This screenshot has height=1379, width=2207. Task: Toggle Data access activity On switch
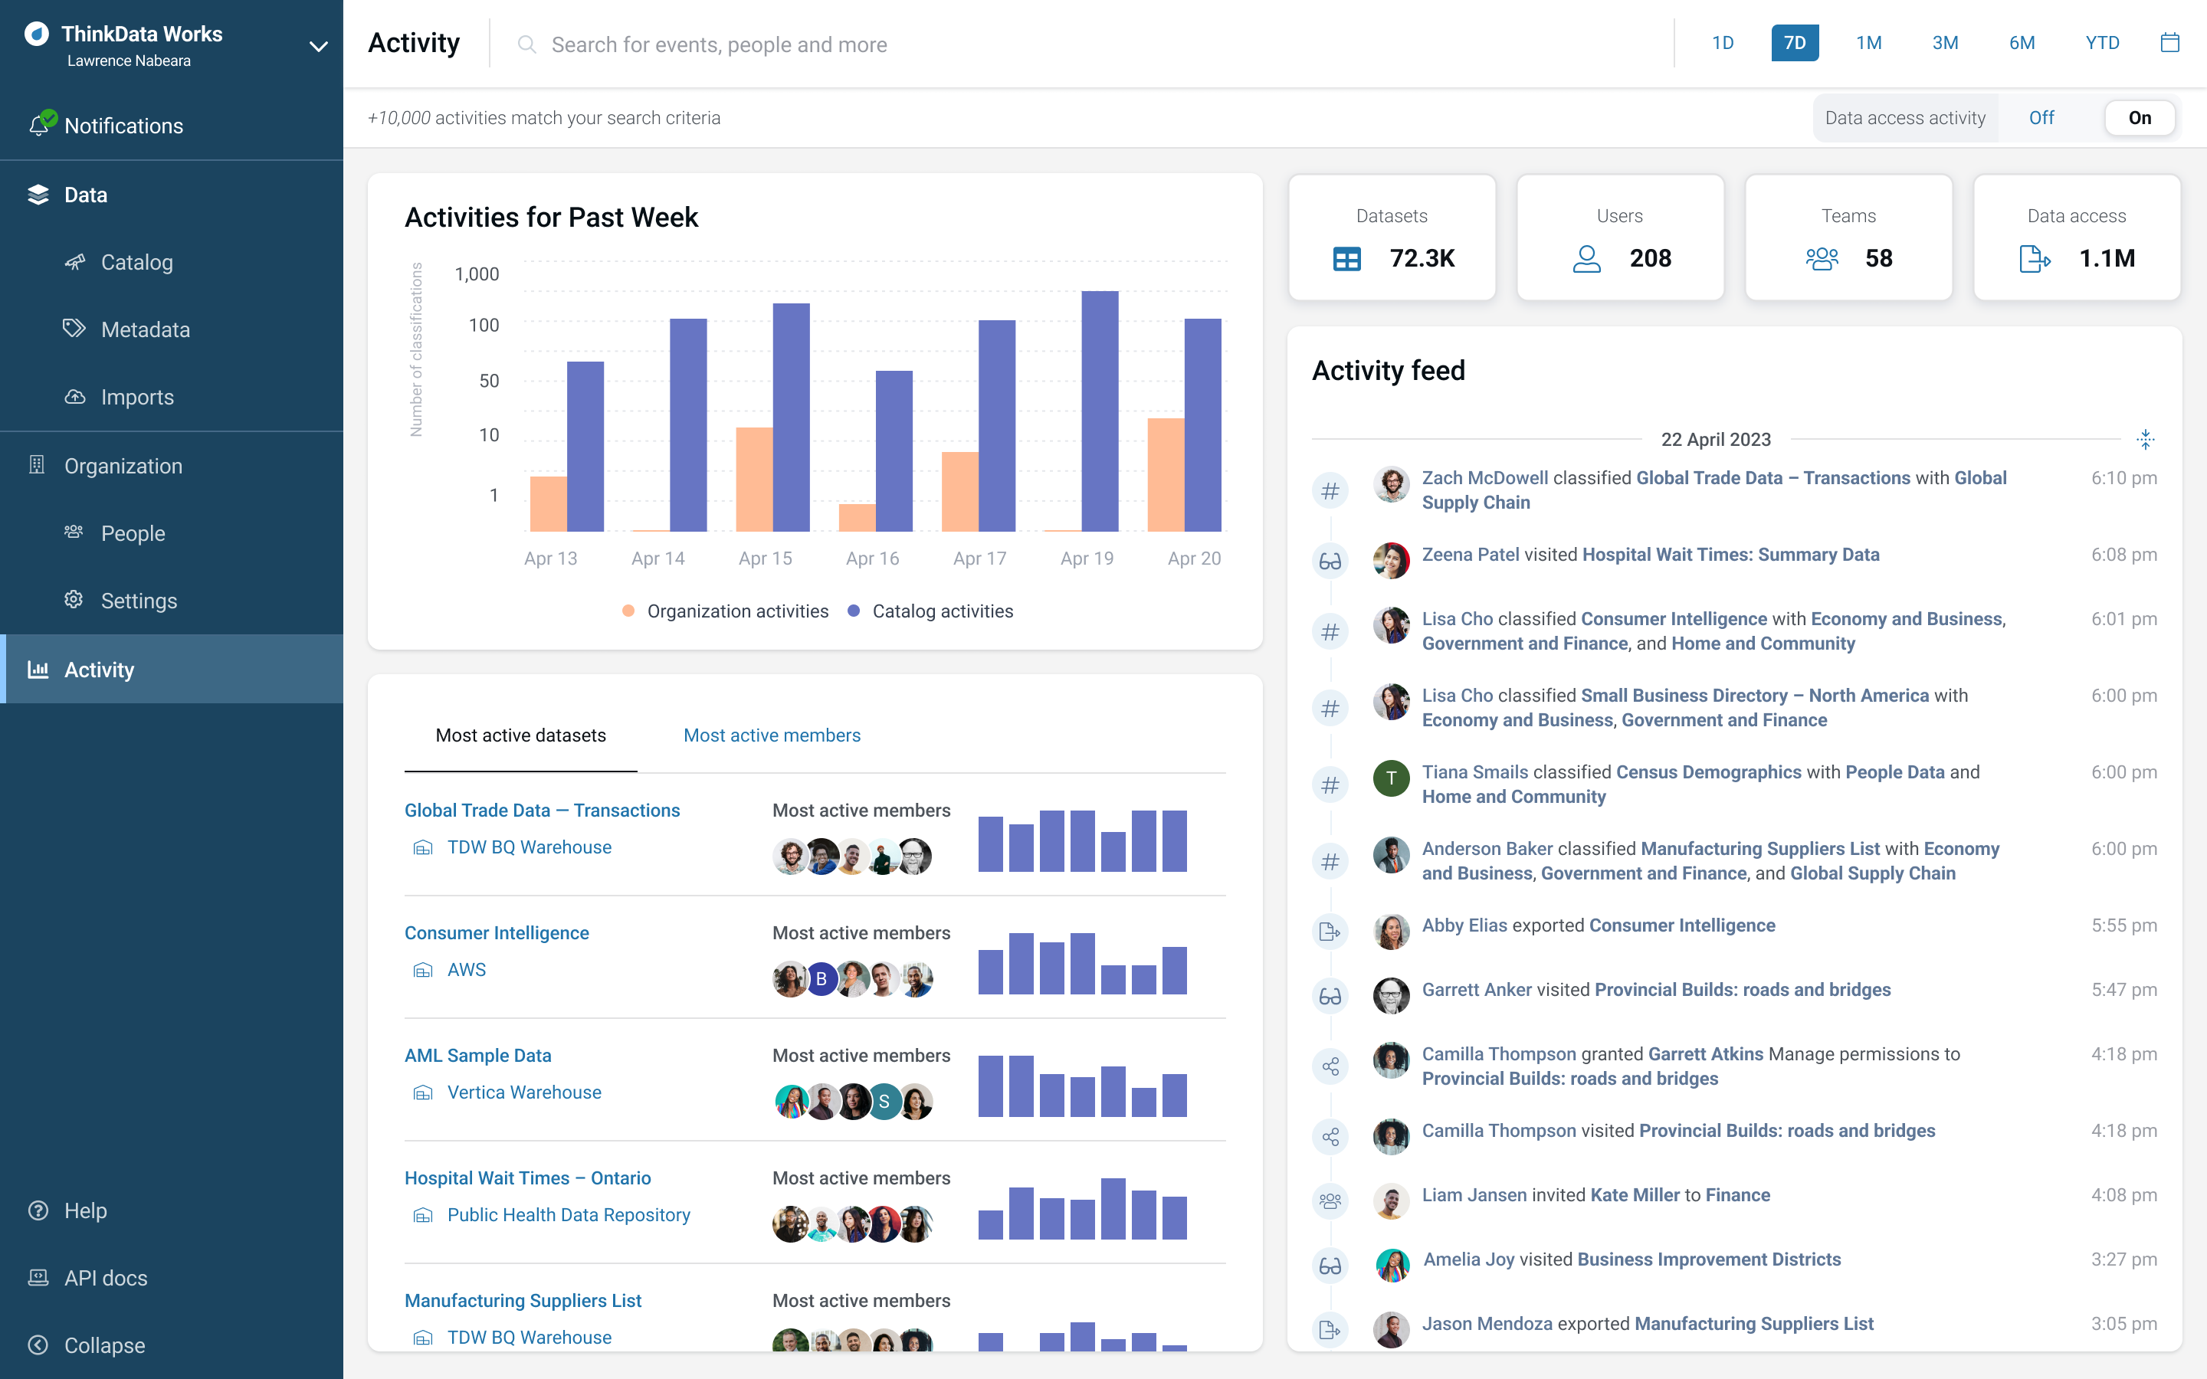point(2140,117)
